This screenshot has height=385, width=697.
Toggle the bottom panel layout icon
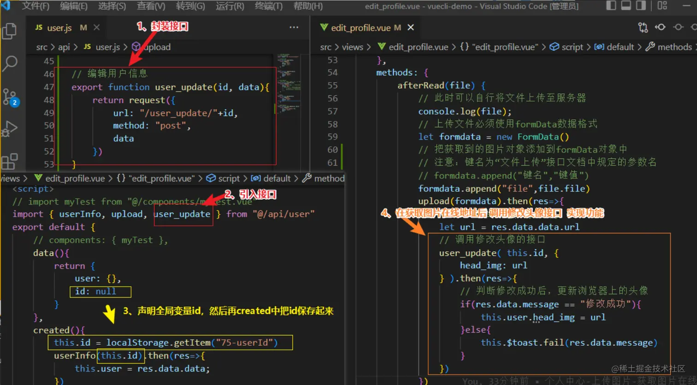[626, 6]
